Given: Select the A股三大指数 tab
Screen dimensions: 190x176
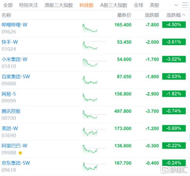Looking at the screenshot, I should pos(114,5).
